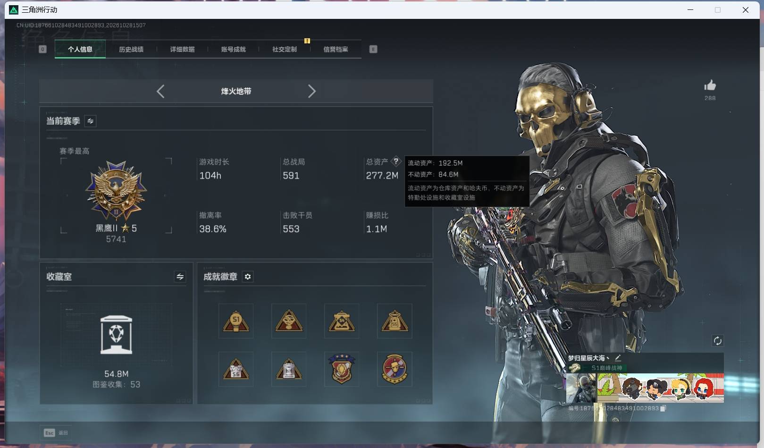Click the chibi characters banner card
764x448 pixels.
click(661, 388)
